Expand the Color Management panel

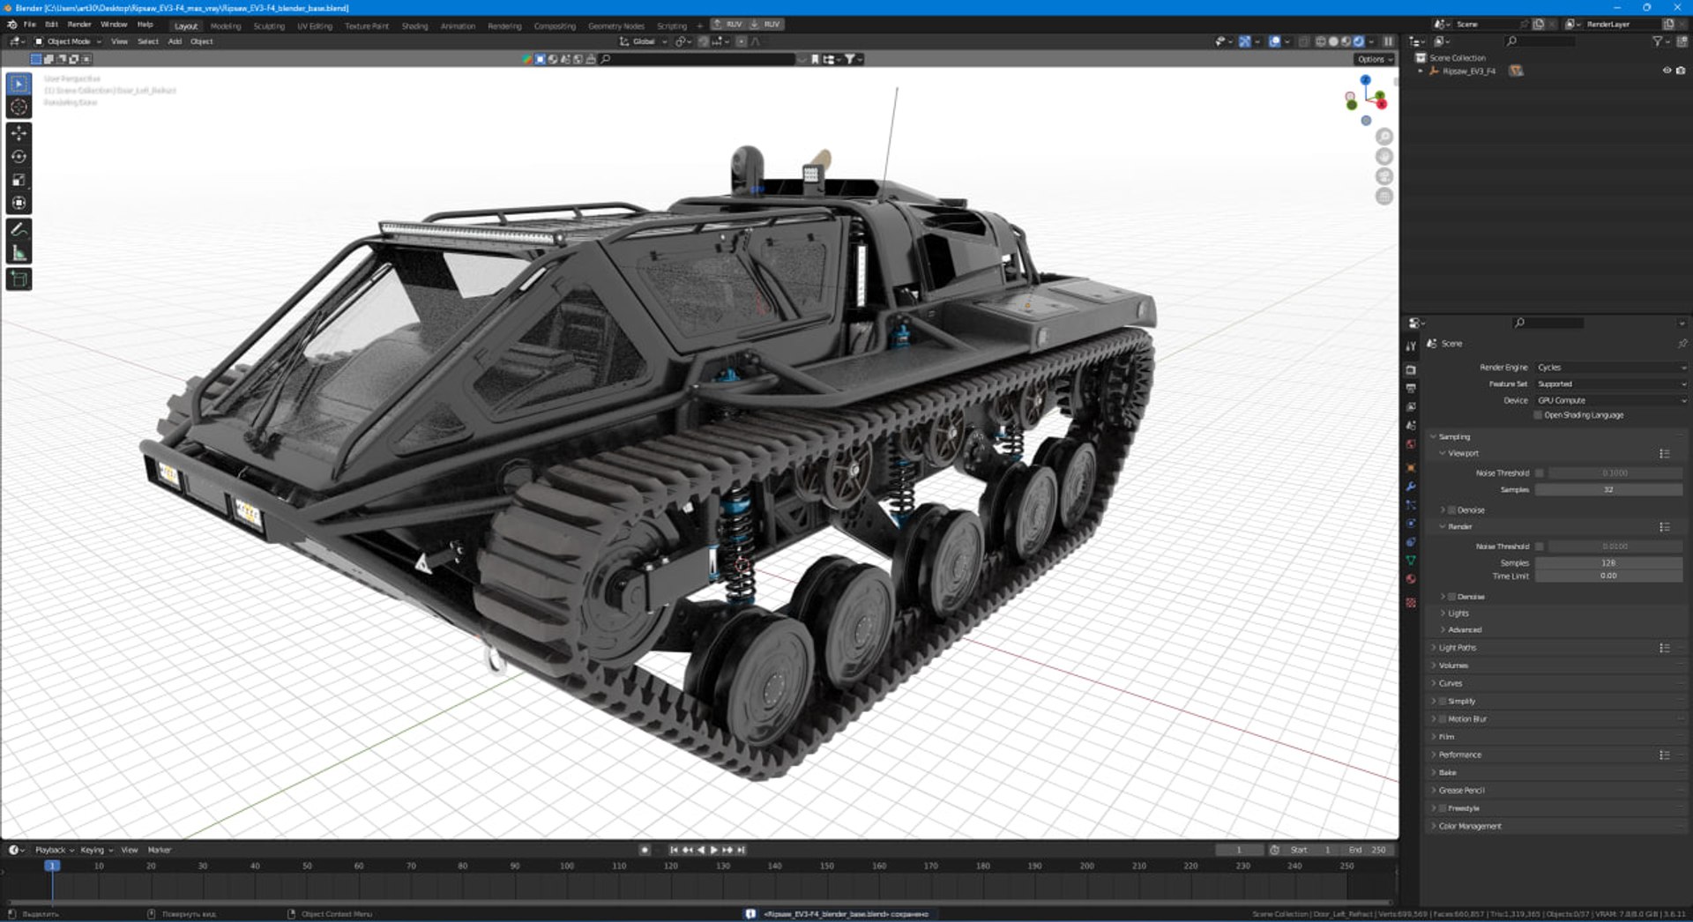coord(1470,827)
